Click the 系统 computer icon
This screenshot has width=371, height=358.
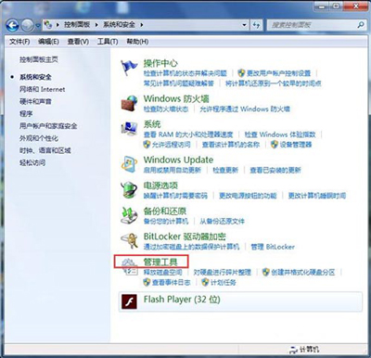[x=129, y=129]
